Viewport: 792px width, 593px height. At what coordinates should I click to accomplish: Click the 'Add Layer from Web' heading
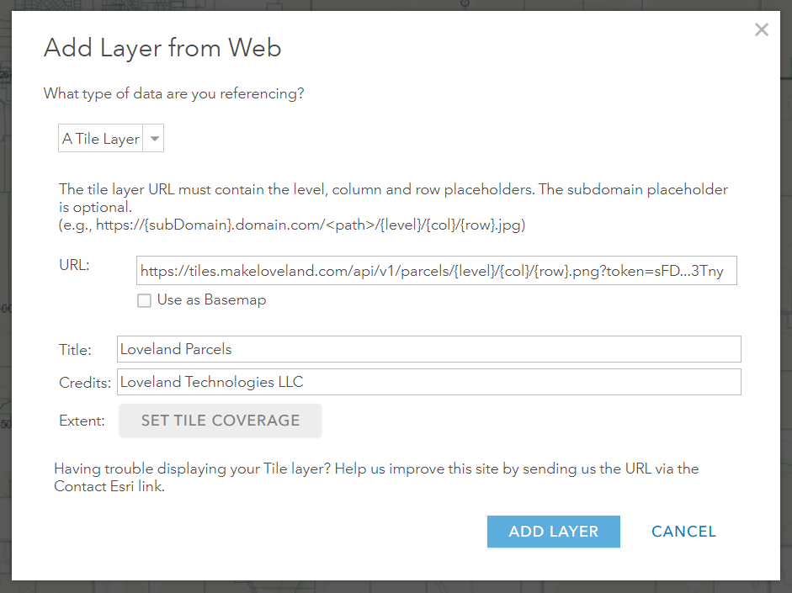click(162, 48)
